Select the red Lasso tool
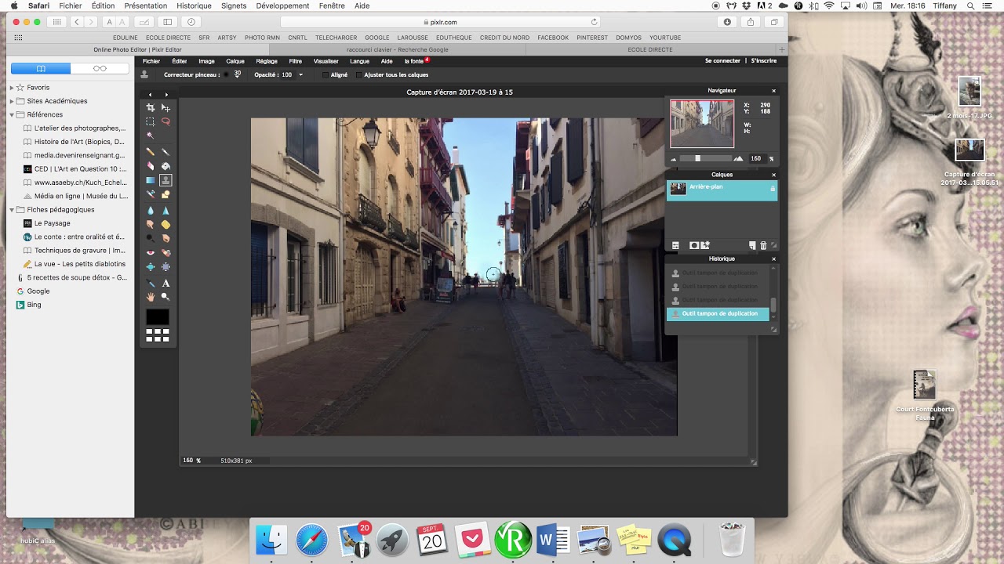 point(166,121)
